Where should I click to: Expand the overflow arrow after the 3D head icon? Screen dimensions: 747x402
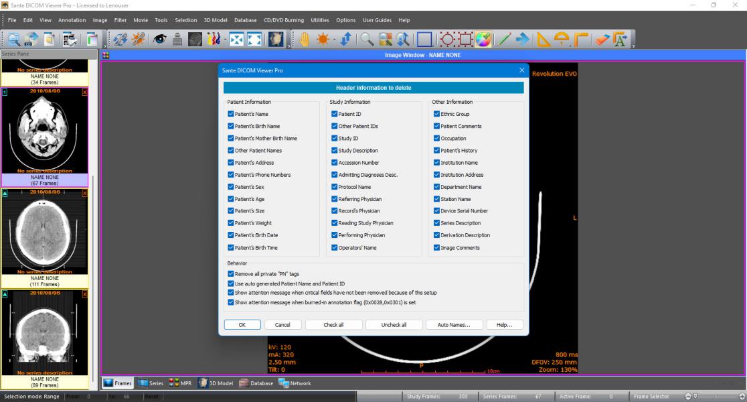tap(288, 46)
